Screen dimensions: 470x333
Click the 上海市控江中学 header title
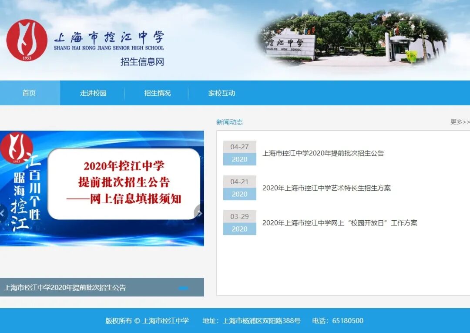109,37
